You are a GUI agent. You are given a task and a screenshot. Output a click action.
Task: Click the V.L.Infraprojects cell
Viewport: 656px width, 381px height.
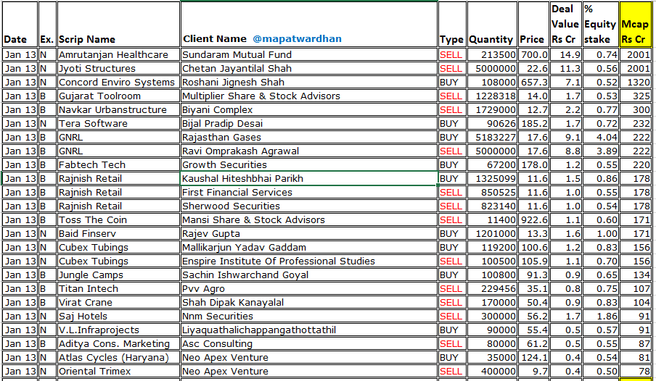[118, 330]
